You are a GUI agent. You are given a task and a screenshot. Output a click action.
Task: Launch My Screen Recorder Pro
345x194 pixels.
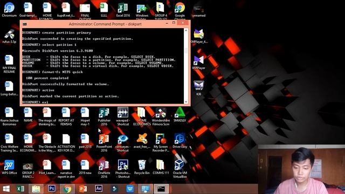pos(161,143)
